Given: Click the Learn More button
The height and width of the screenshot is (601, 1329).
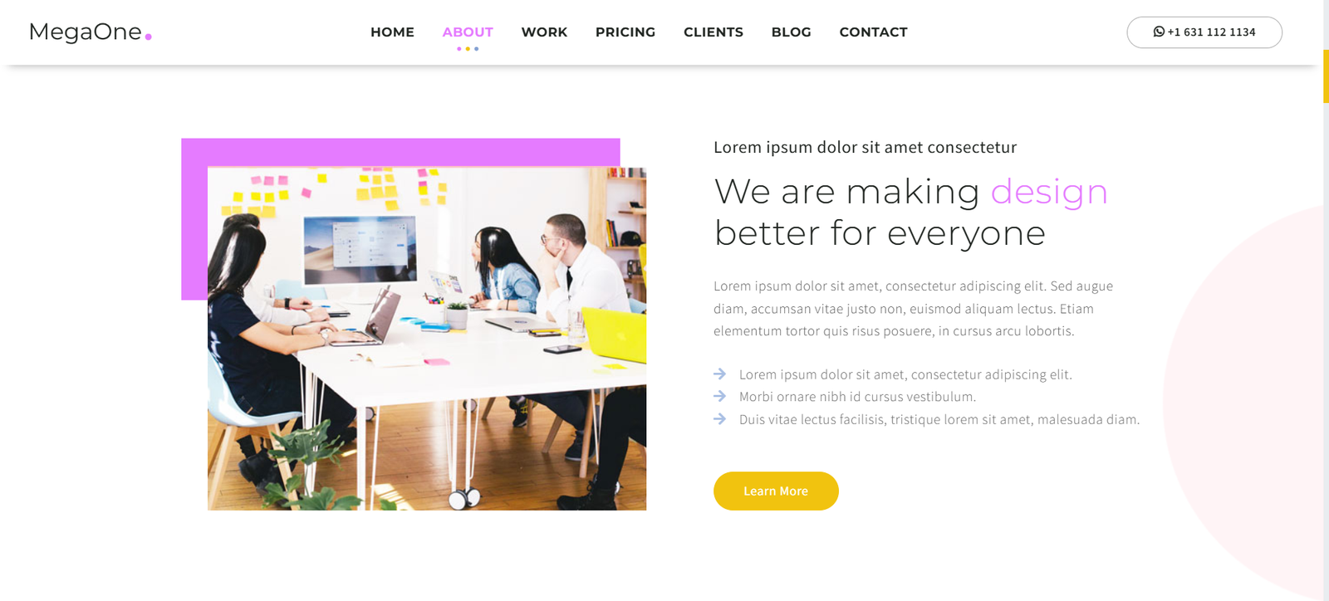Looking at the screenshot, I should (776, 491).
